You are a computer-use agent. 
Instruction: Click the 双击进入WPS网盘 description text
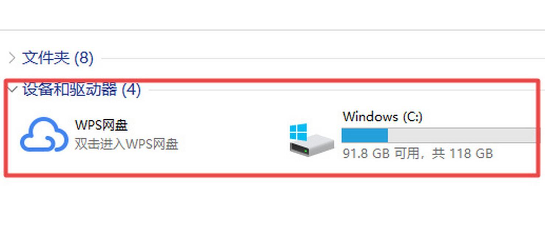127,144
